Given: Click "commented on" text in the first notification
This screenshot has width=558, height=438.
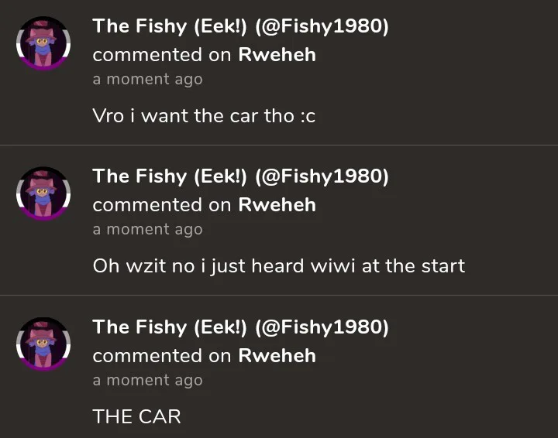Looking at the screenshot, I should (x=162, y=55).
